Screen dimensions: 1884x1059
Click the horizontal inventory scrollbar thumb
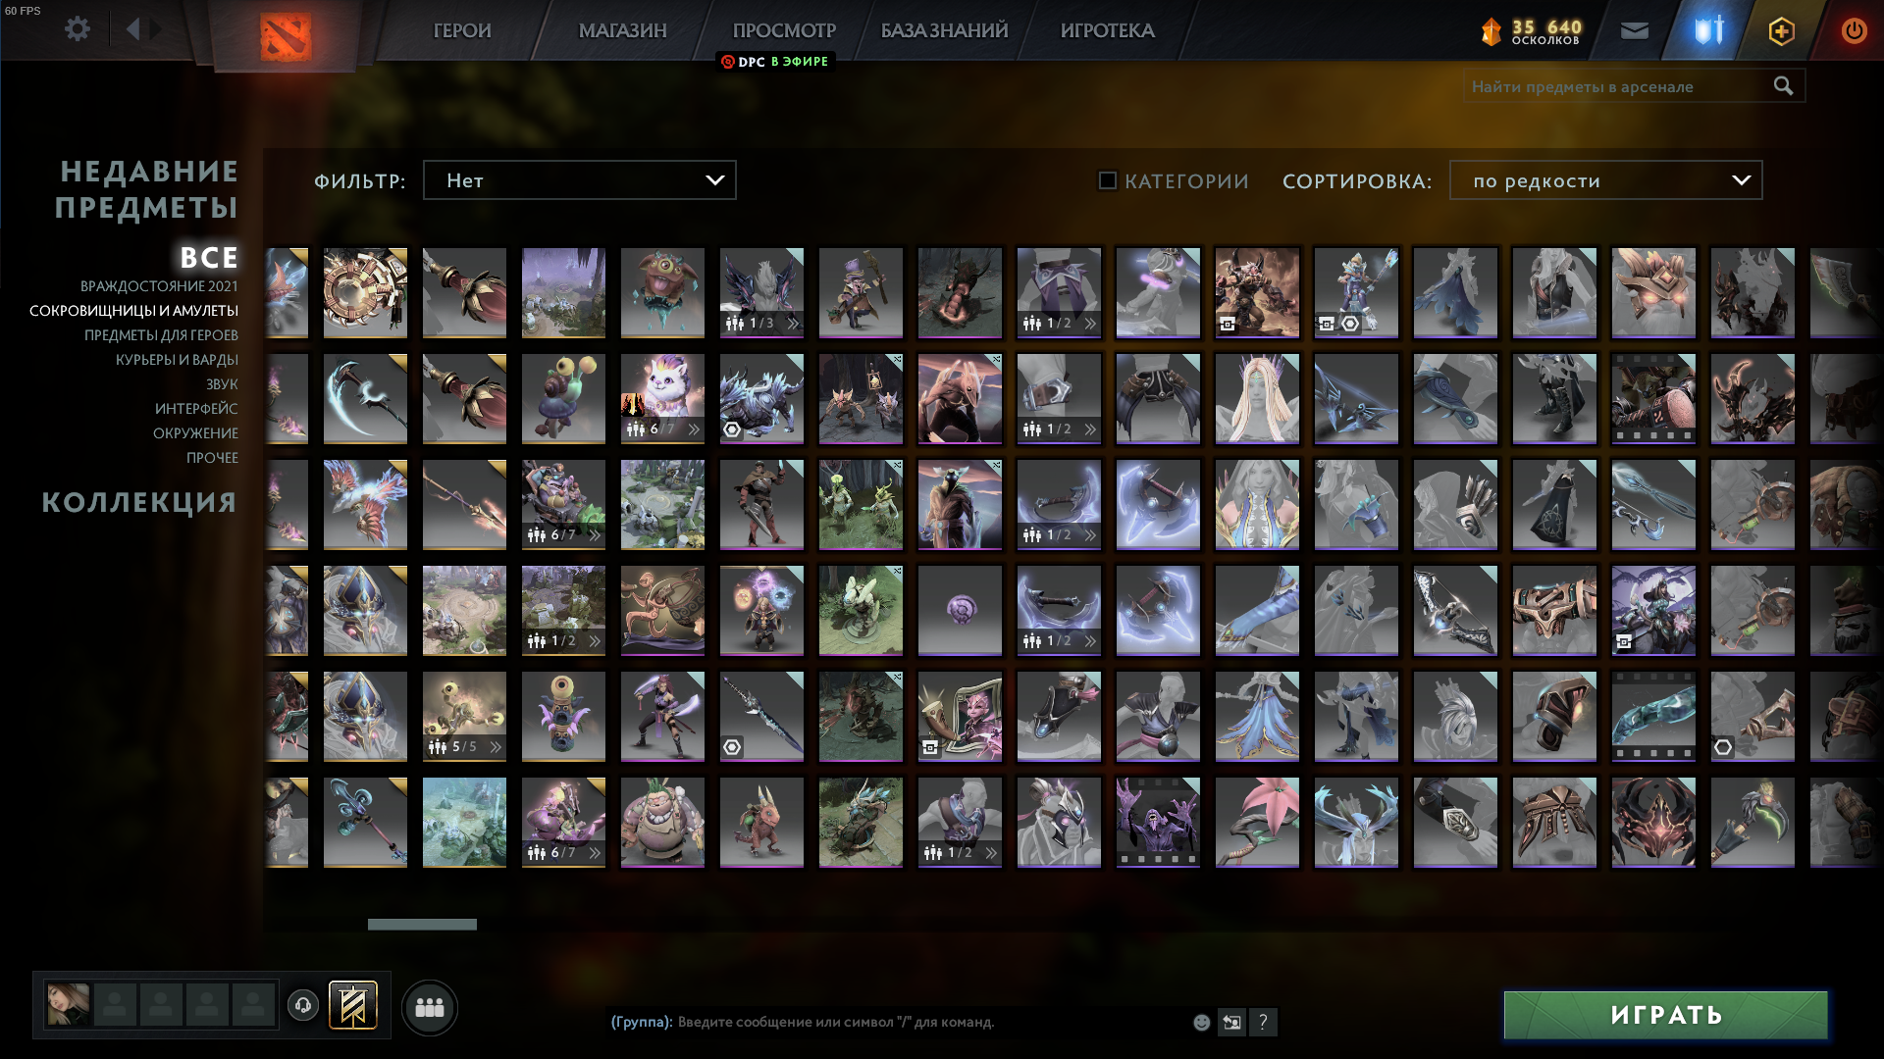click(x=422, y=925)
